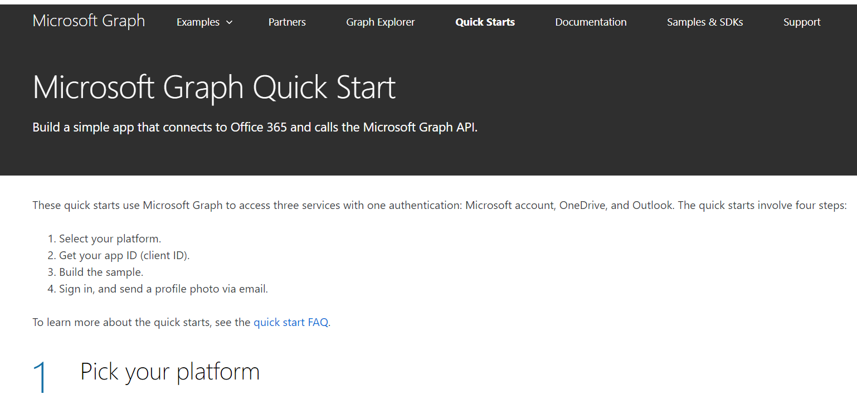Navigate to Samples & SDKs
857x399 pixels.
tap(704, 22)
